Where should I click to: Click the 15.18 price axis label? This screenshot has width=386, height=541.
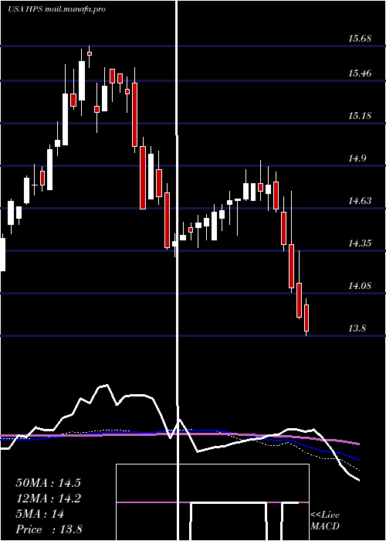360,116
